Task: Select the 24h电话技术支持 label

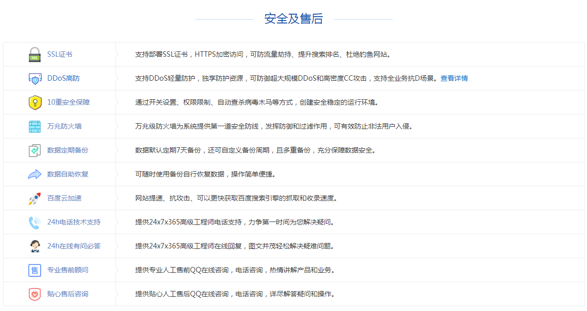Action: [74, 222]
